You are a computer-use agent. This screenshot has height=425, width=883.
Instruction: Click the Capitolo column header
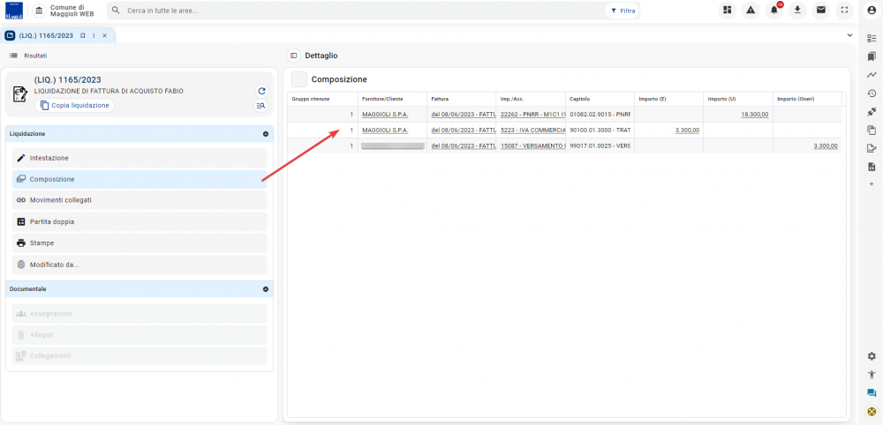click(x=600, y=99)
